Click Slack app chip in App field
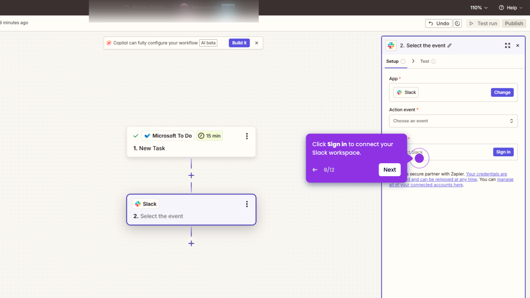The image size is (530, 298). point(406,92)
